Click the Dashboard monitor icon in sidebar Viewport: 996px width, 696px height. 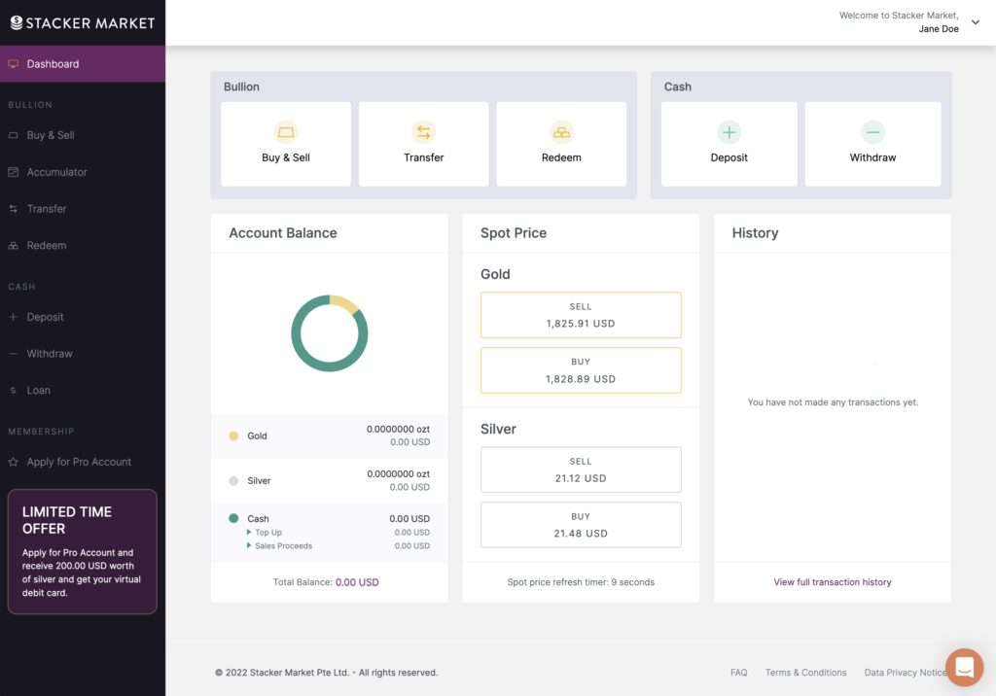coord(13,64)
